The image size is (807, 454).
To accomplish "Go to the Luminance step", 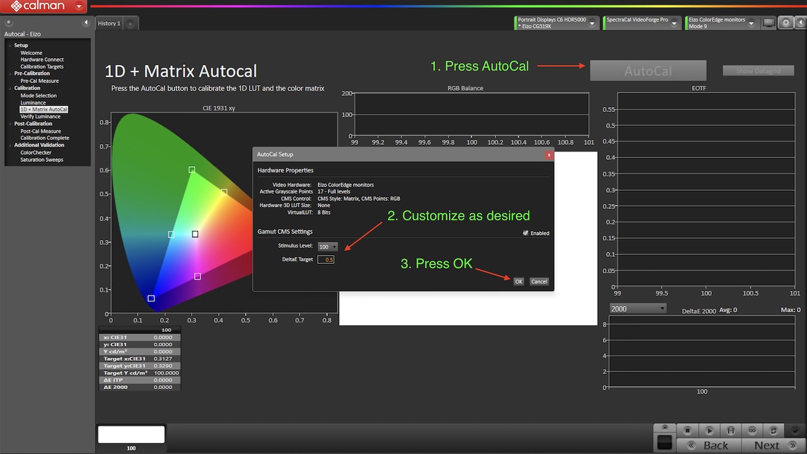I will tap(33, 103).
